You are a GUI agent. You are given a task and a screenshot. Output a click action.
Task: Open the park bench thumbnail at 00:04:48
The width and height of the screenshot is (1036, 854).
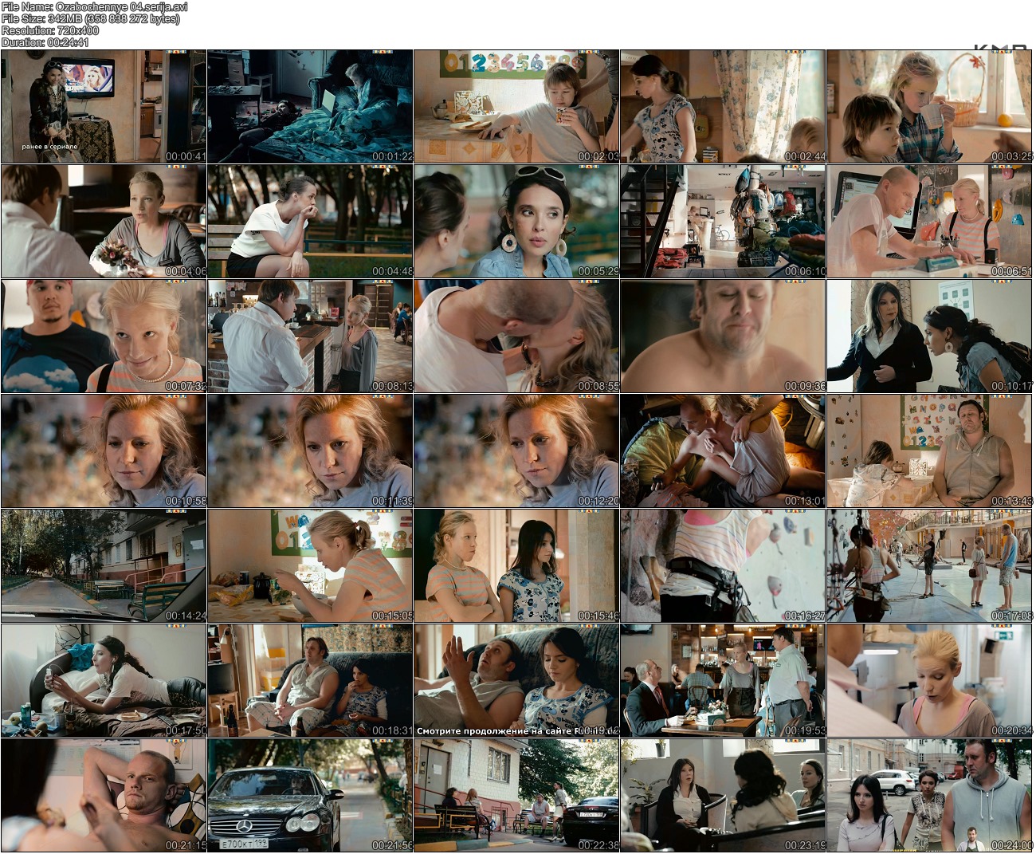tap(310, 222)
